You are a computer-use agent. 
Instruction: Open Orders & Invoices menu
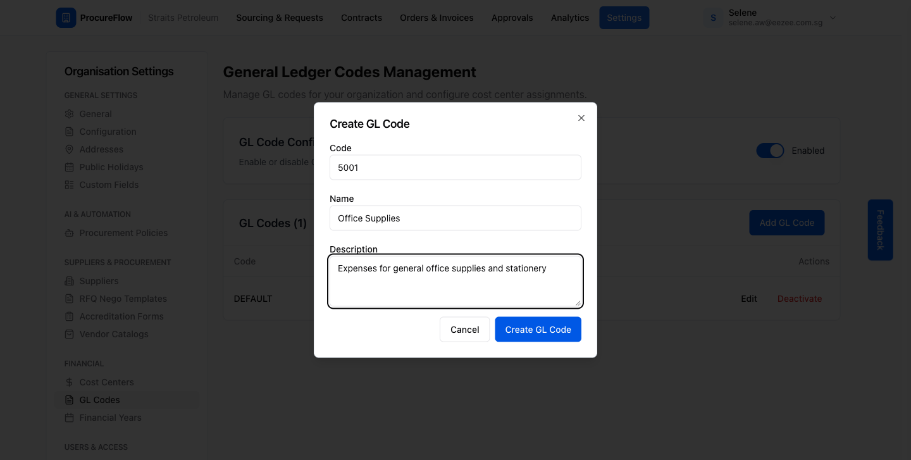(437, 18)
